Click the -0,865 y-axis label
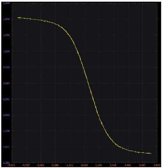162x168 pixels. coord(6,115)
